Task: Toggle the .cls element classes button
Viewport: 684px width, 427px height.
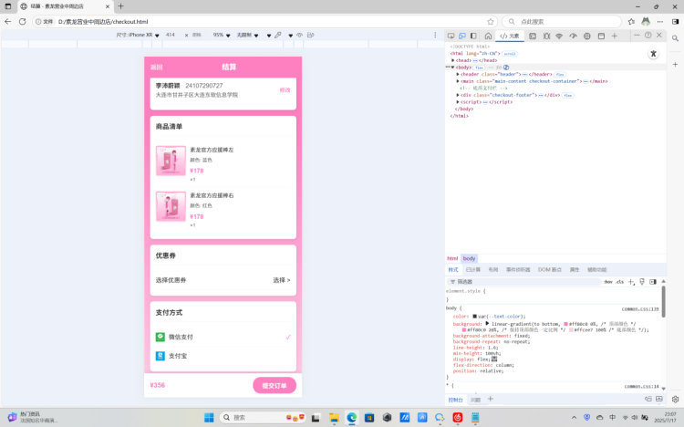Action: pos(619,282)
